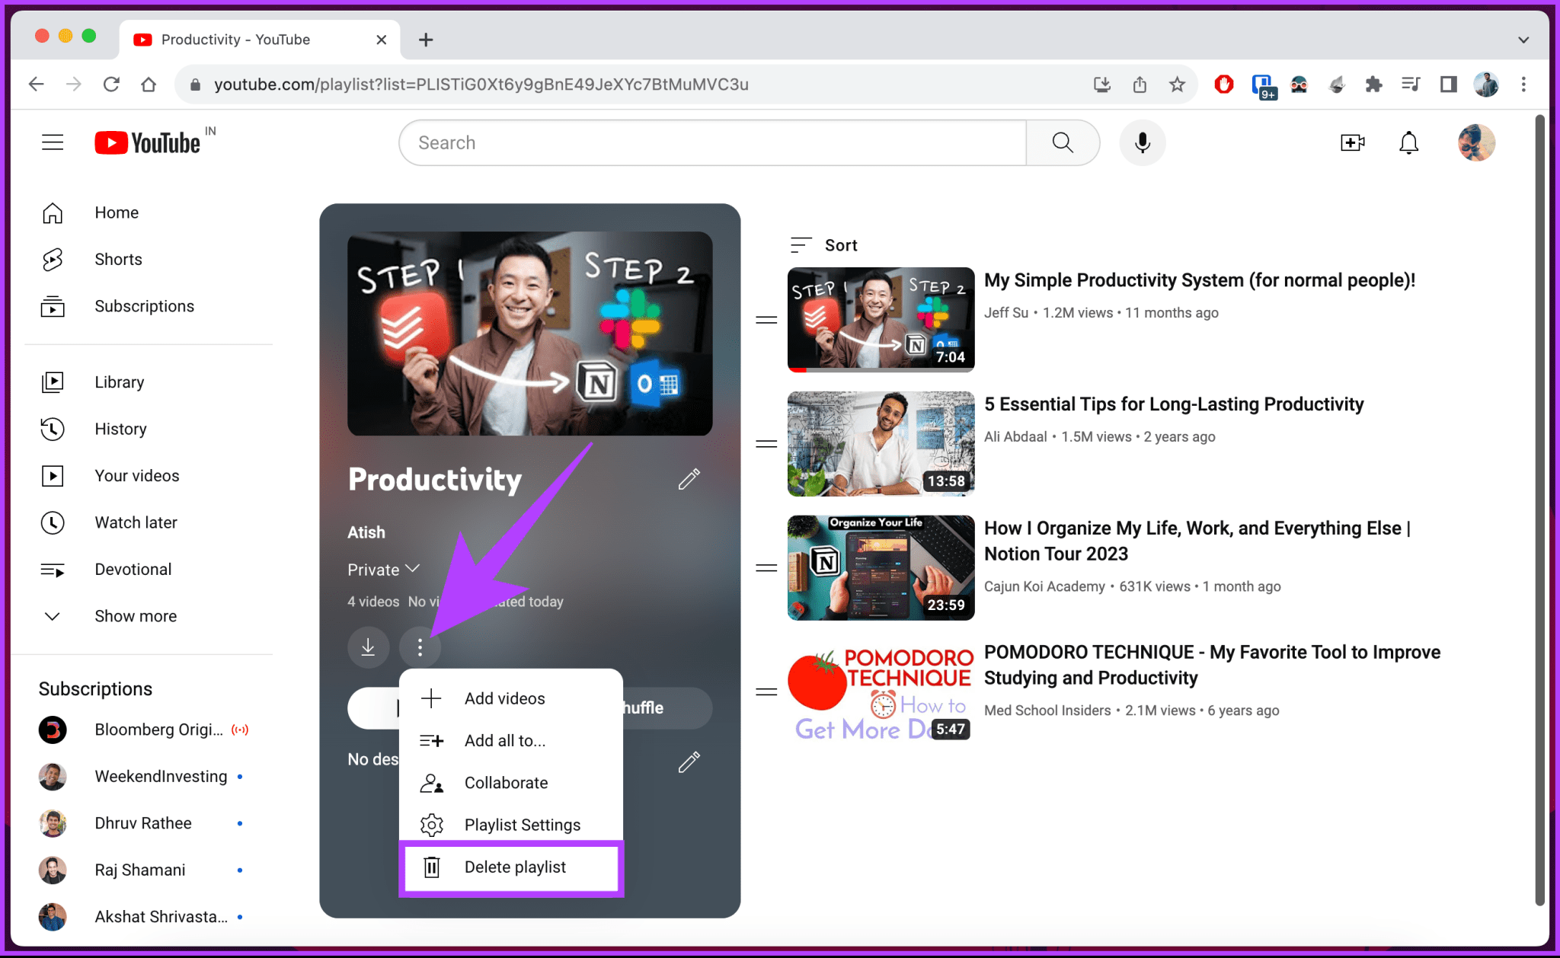Select Delete playlist from context menu
The height and width of the screenshot is (958, 1560).
[x=513, y=868]
